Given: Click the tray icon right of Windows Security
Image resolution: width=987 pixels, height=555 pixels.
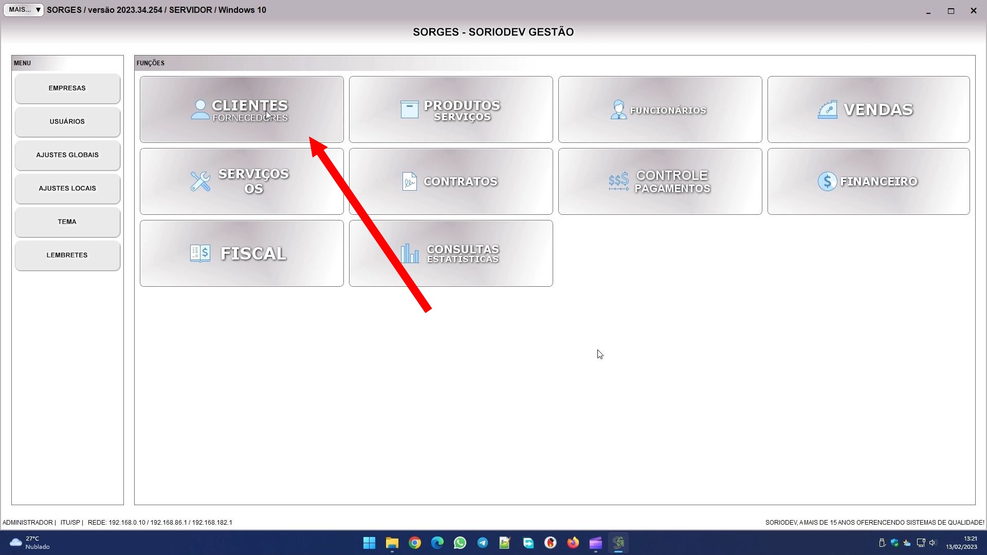Looking at the screenshot, I should pyautogui.click(x=907, y=543).
